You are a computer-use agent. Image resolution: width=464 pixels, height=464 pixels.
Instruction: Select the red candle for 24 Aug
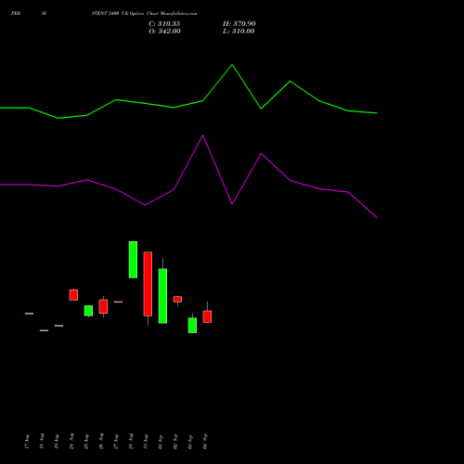[73, 295]
